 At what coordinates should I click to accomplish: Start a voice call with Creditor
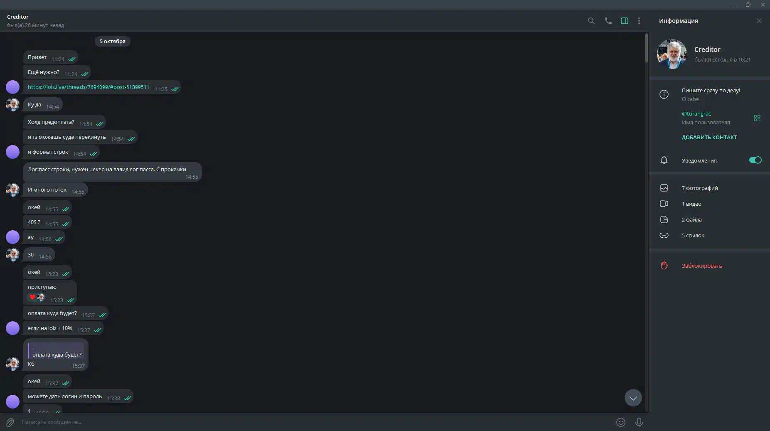(x=608, y=21)
